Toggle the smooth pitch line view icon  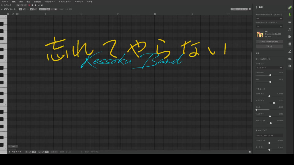(x=41, y=9)
